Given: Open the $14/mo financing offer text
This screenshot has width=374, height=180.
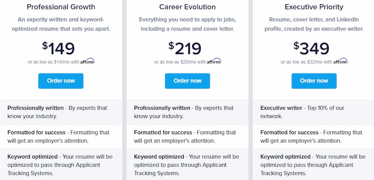Looking at the screenshot, I should point(53,62).
